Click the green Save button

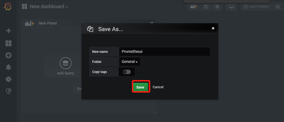(x=140, y=87)
